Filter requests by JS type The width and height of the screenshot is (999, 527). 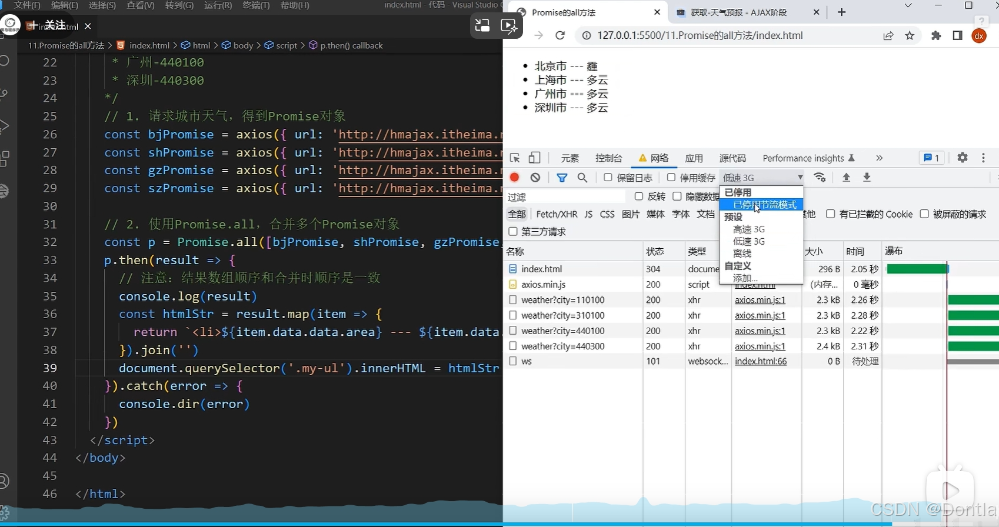coord(588,214)
